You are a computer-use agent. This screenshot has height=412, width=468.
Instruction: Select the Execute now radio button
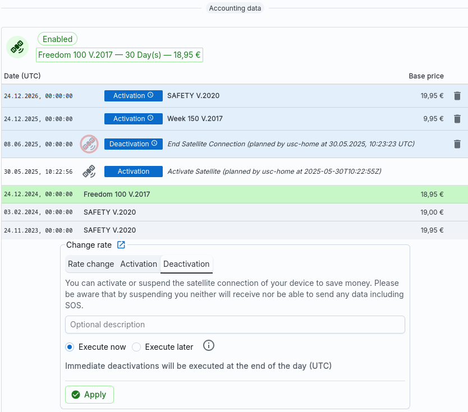70,347
